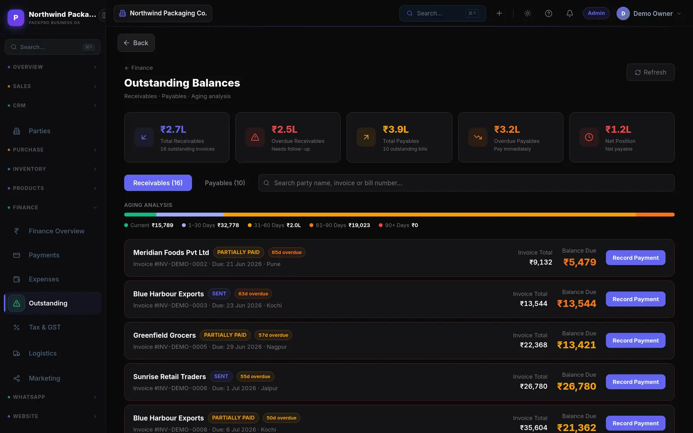Click the PackPro P logo icon
693x433 pixels.
[x=16, y=18]
